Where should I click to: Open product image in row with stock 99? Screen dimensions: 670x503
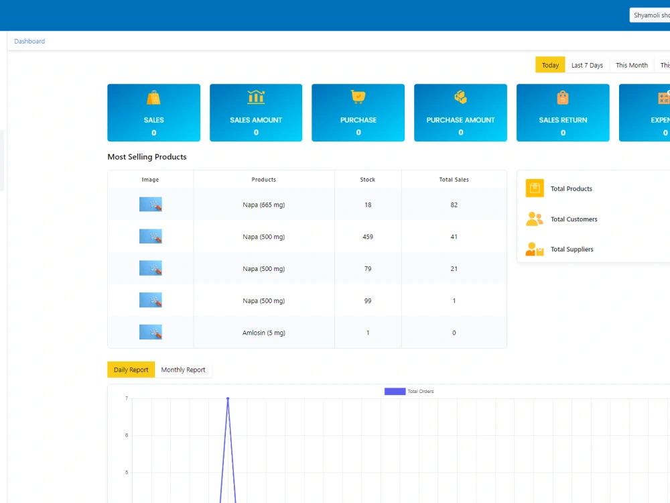(150, 300)
